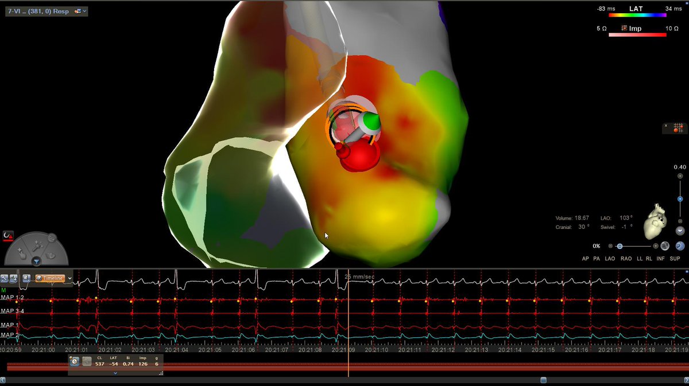
Task: Click the orange Timeline button
Action: pos(50,278)
